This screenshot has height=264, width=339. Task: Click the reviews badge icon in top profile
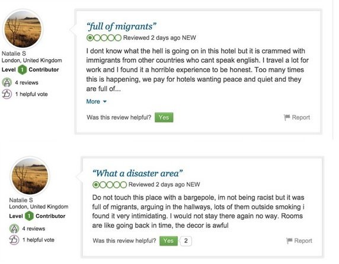7,82
